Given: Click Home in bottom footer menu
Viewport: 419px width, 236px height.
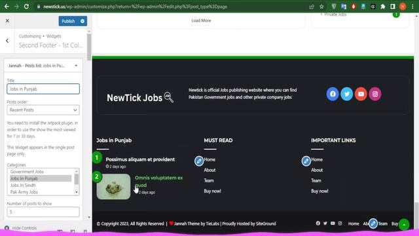Looking at the screenshot, I should [x=354, y=224].
